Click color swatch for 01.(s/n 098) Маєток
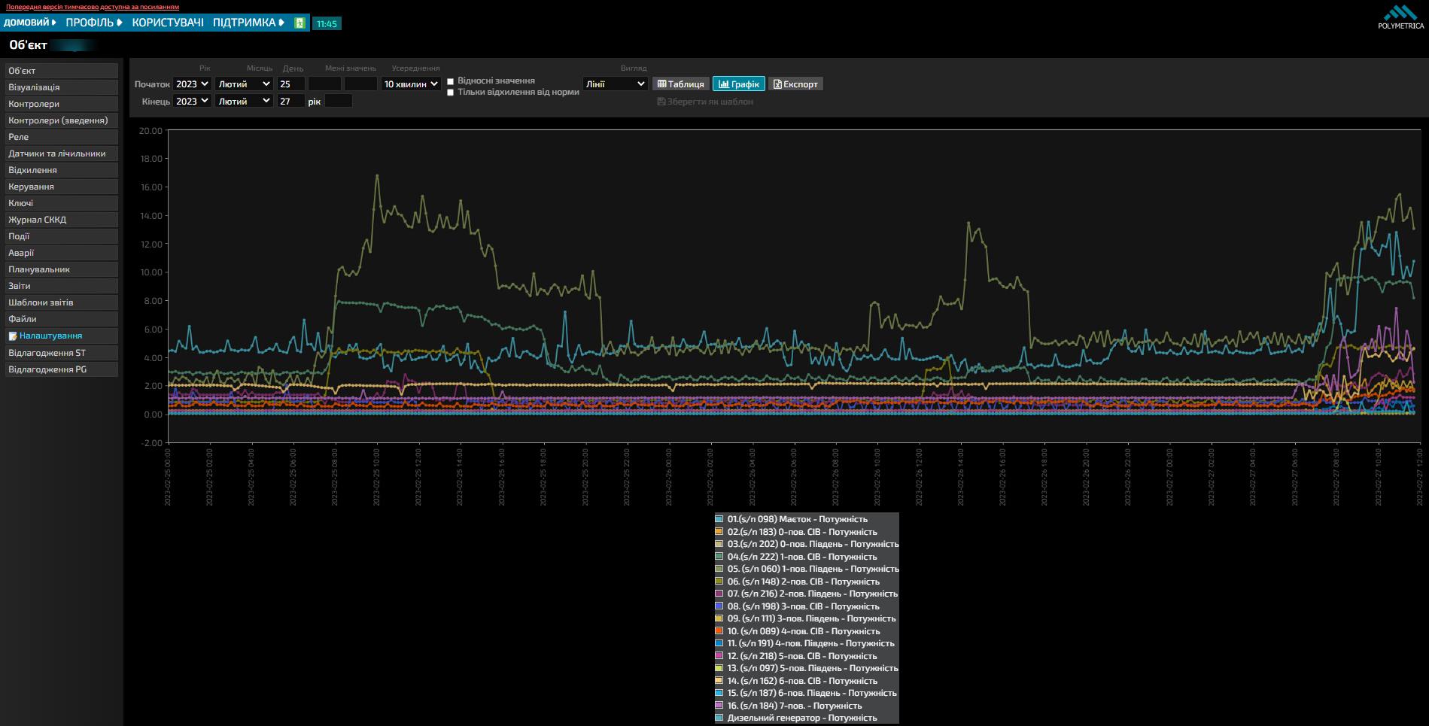1429x726 pixels. (x=719, y=519)
